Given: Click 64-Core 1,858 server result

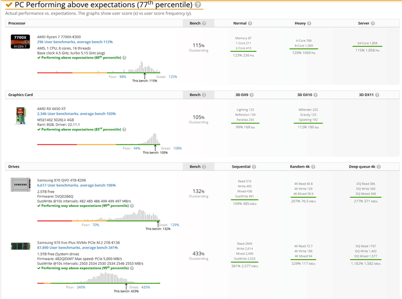Looking at the screenshot, I should pos(367,43).
